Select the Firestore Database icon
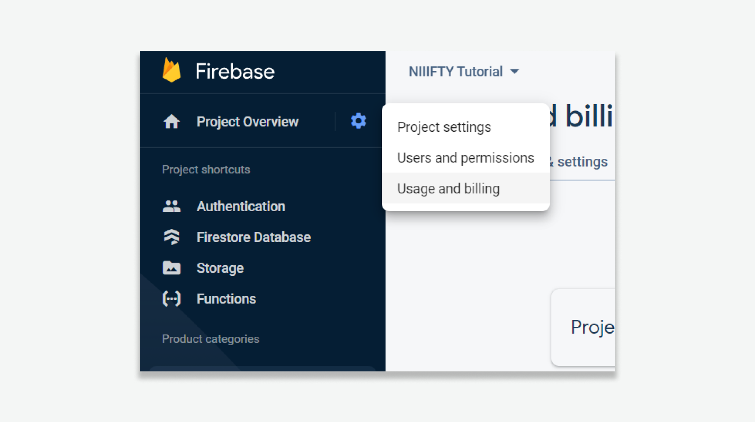755x422 pixels. click(x=171, y=237)
